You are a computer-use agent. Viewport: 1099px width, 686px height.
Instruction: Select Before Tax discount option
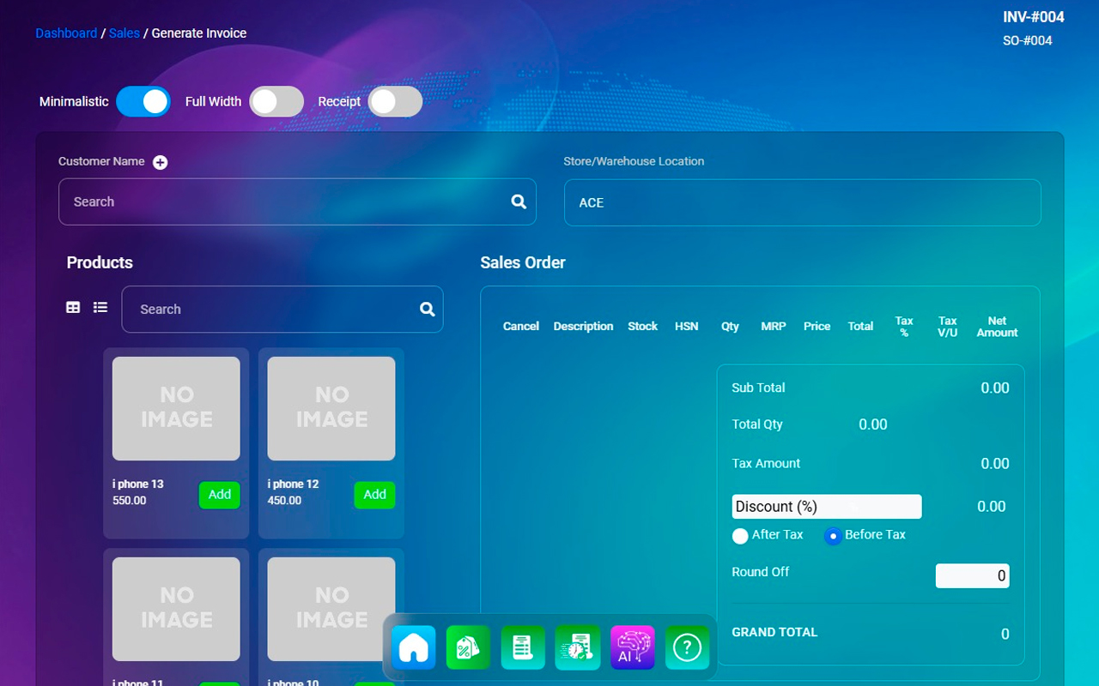coord(833,536)
